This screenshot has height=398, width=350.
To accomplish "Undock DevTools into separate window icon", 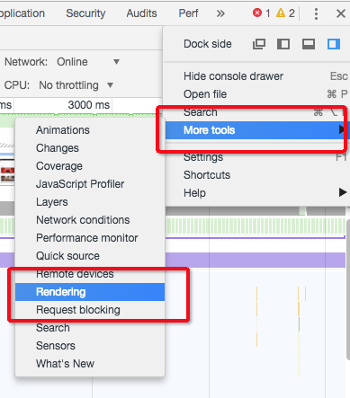I will [x=259, y=44].
